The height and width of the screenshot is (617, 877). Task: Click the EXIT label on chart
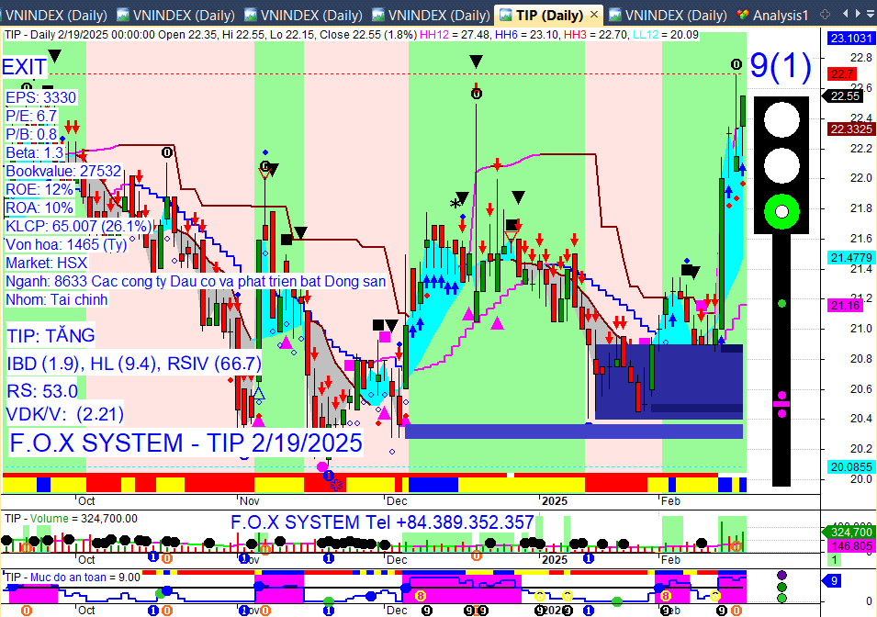(24, 67)
